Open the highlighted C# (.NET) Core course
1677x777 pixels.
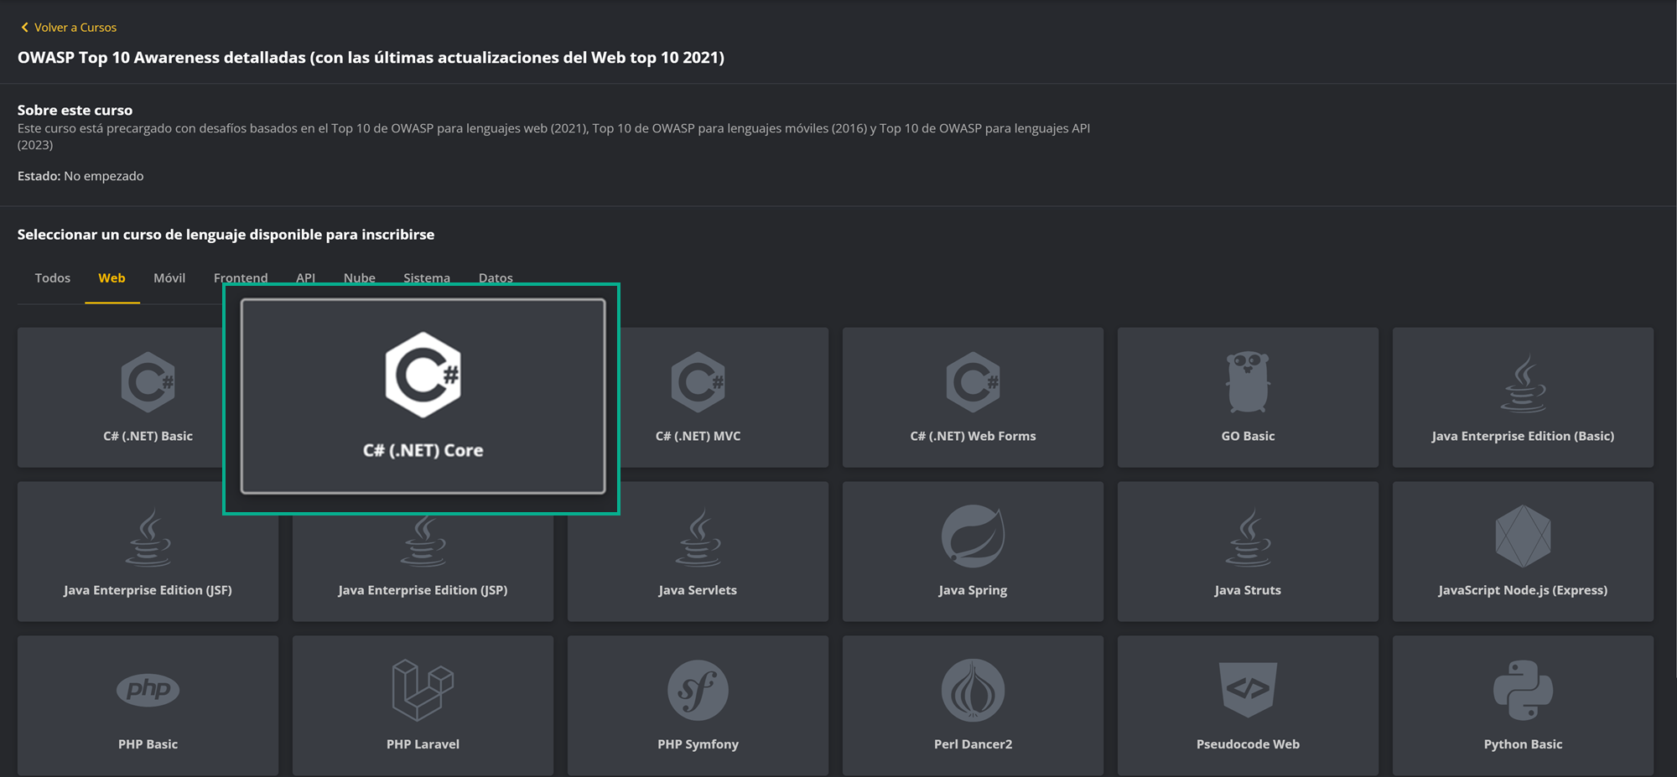pos(423,396)
